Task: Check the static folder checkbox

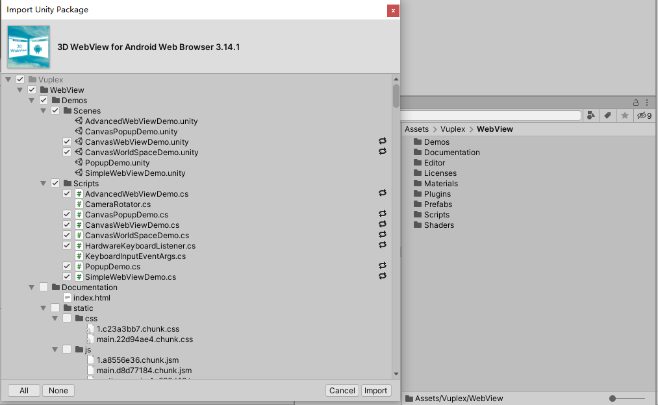Action: [x=55, y=308]
